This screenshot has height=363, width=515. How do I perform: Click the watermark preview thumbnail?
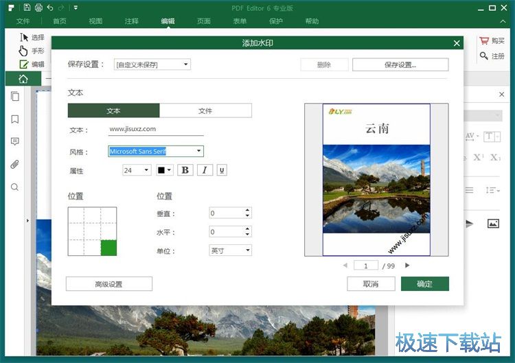tap(376, 180)
